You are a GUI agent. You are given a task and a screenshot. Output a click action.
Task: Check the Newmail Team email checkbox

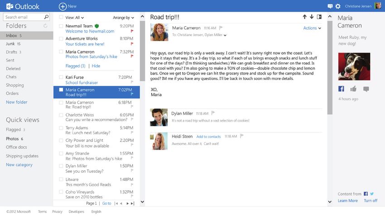(61, 26)
